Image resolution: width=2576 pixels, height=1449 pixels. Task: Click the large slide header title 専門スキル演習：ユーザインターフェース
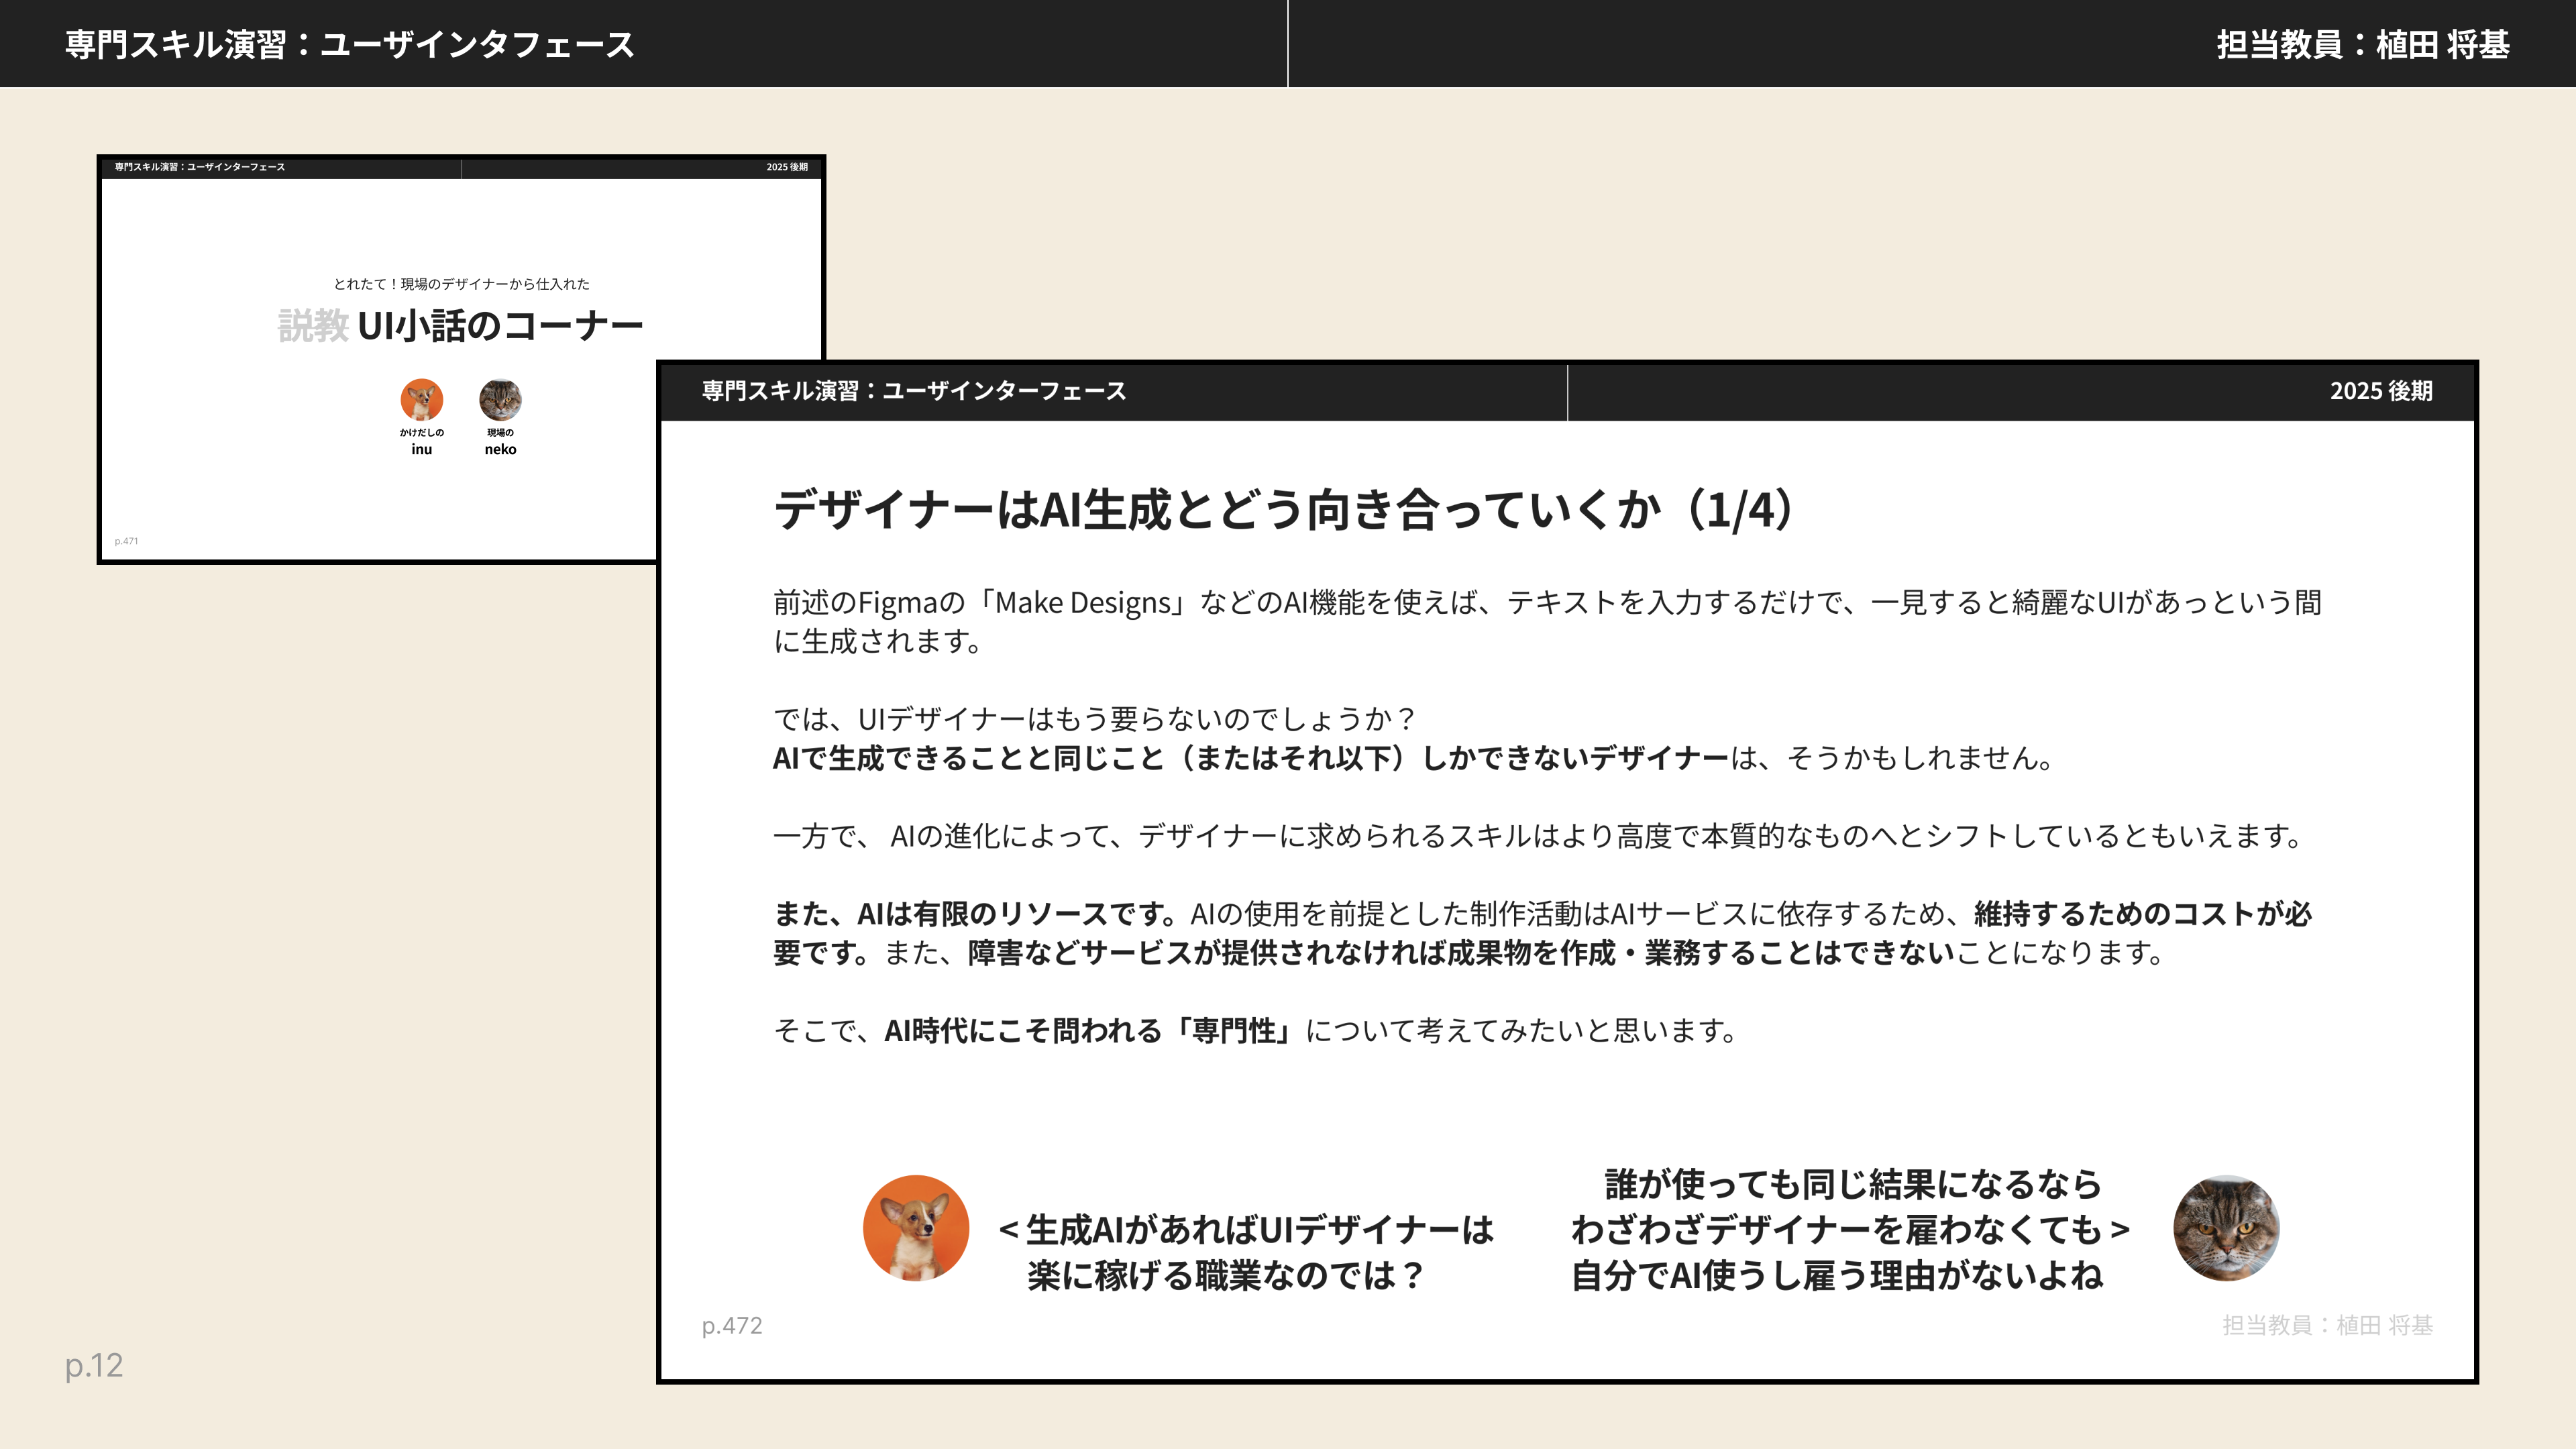tap(914, 391)
